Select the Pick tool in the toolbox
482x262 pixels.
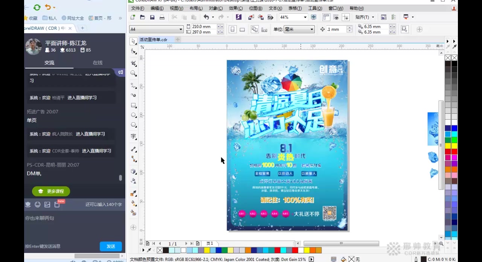pyautogui.click(x=133, y=41)
